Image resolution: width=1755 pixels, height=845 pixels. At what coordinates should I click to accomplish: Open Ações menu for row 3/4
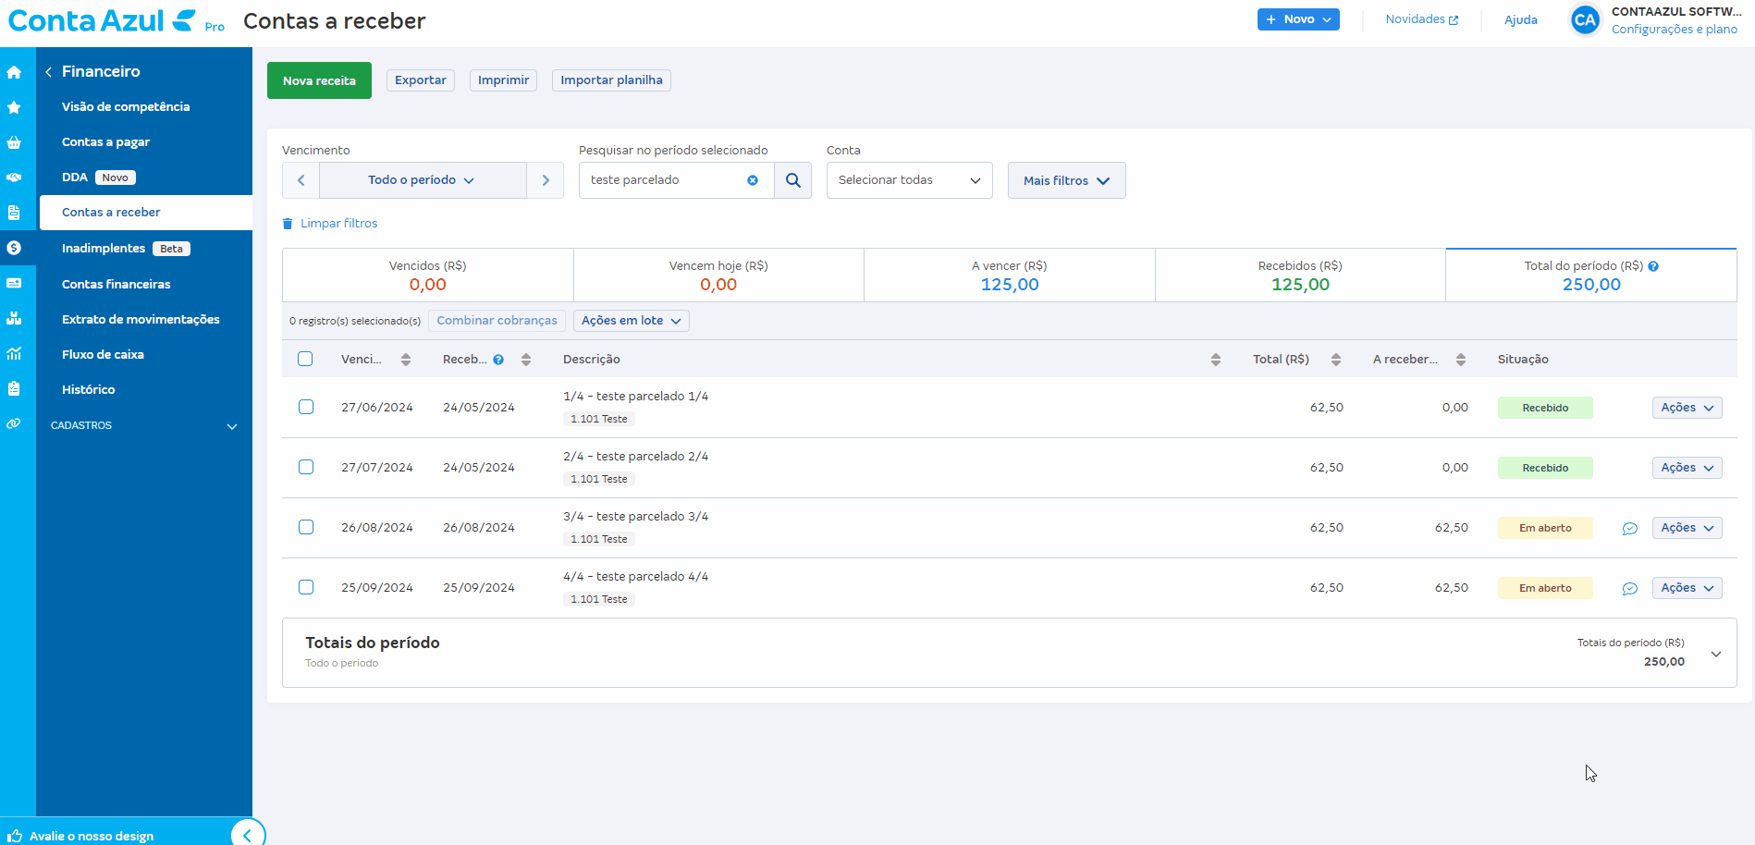1687,528
